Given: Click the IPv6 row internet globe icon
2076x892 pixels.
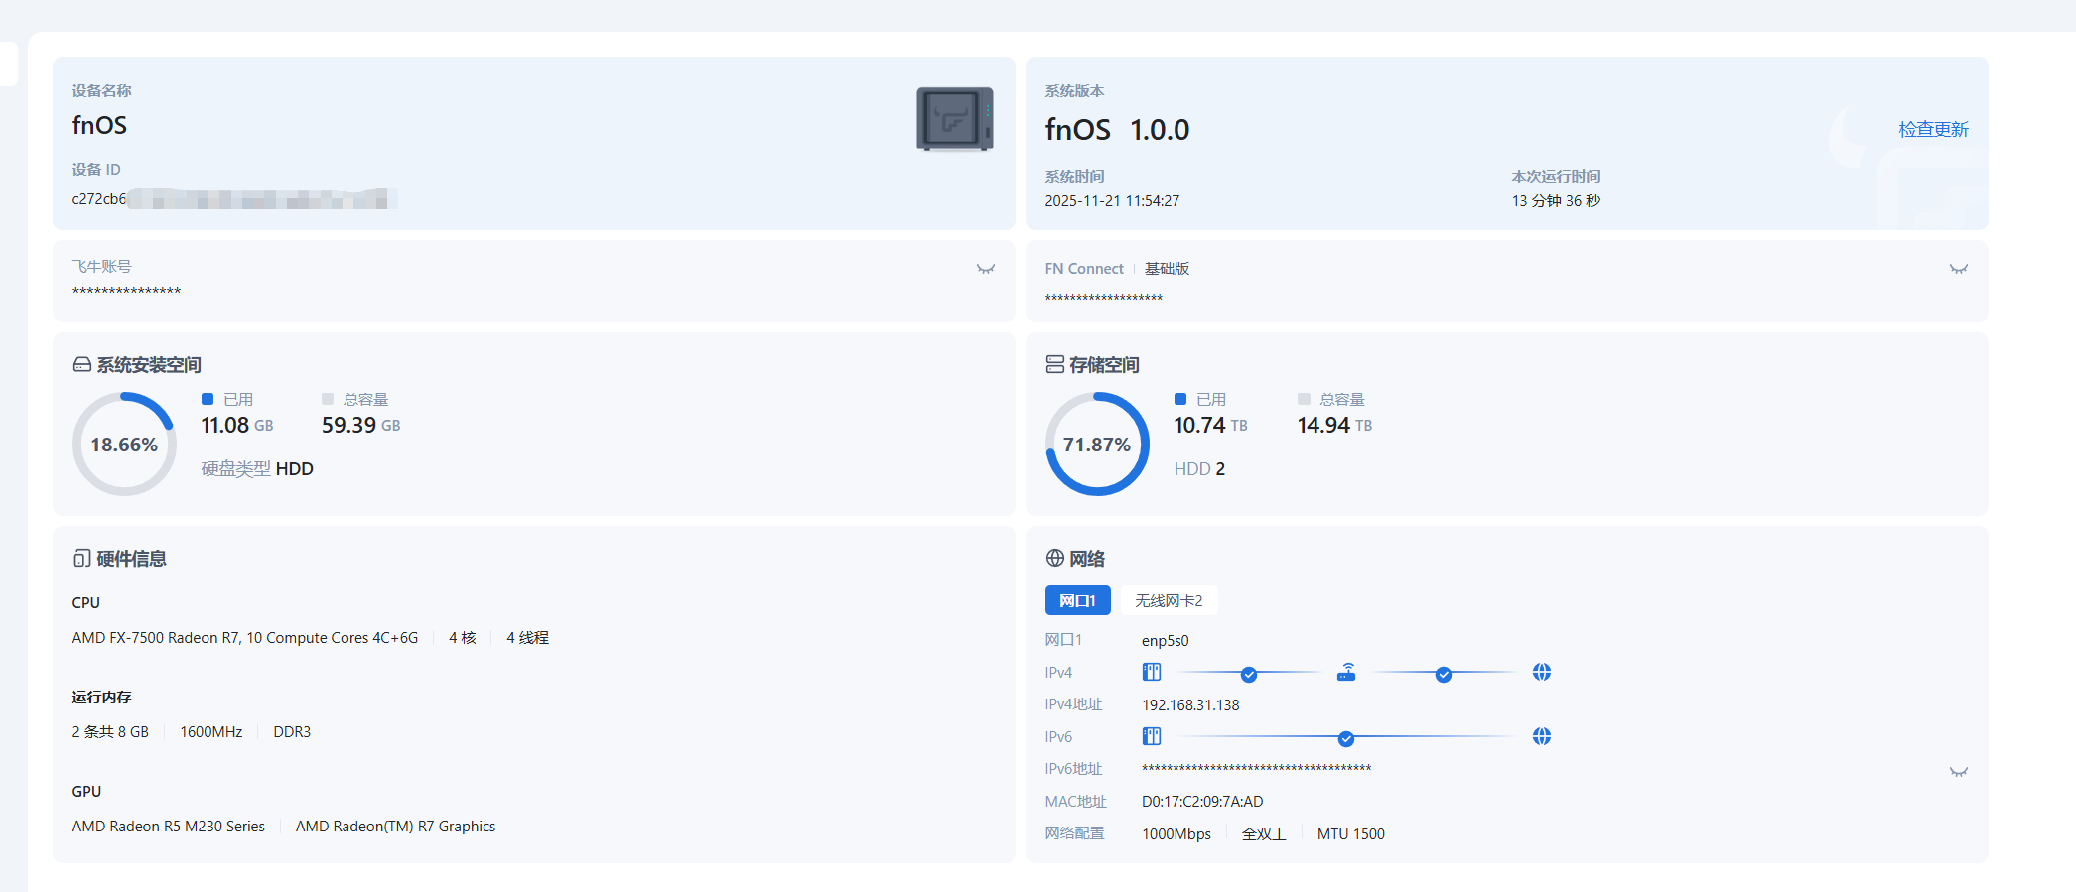Looking at the screenshot, I should coord(1542,736).
